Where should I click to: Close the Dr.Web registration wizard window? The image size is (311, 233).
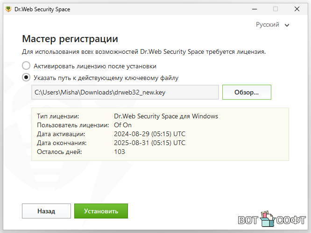pos(297,9)
